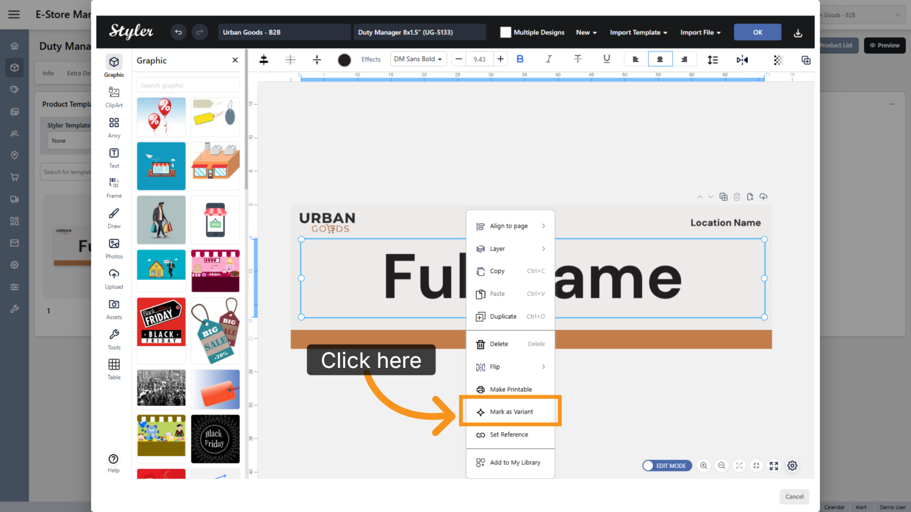The image size is (911, 512).
Task: Open line spacing options
Action: [x=713, y=60]
